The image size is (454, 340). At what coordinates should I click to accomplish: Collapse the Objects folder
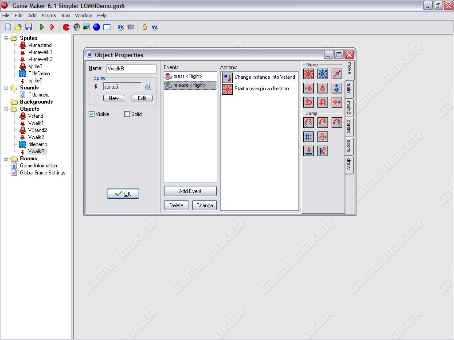(x=6, y=109)
